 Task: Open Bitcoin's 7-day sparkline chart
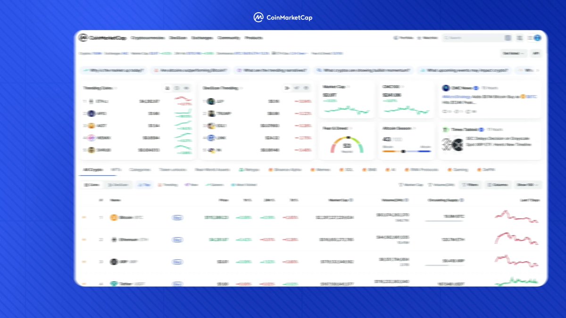click(516, 217)
